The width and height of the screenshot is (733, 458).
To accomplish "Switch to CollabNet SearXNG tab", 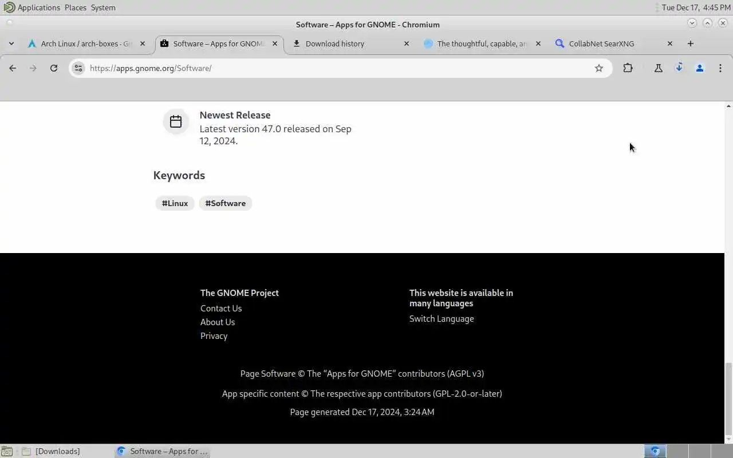I will tap(614, 44).
